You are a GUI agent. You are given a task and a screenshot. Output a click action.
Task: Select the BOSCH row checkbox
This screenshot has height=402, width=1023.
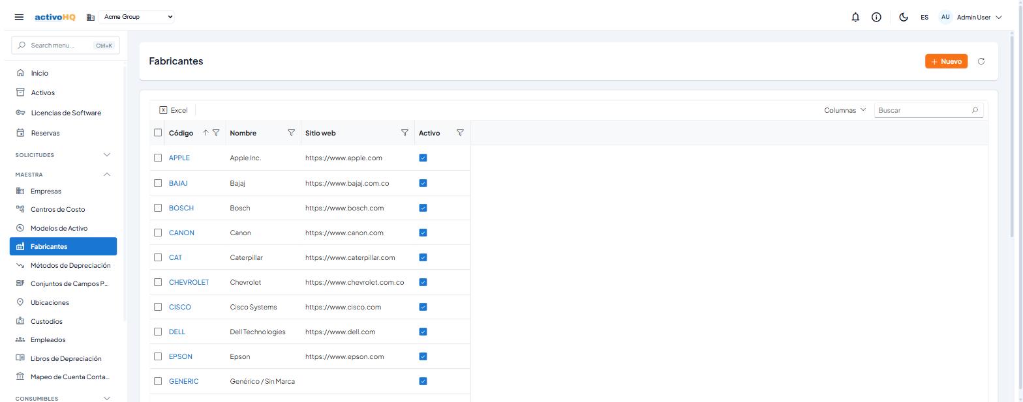158,208
